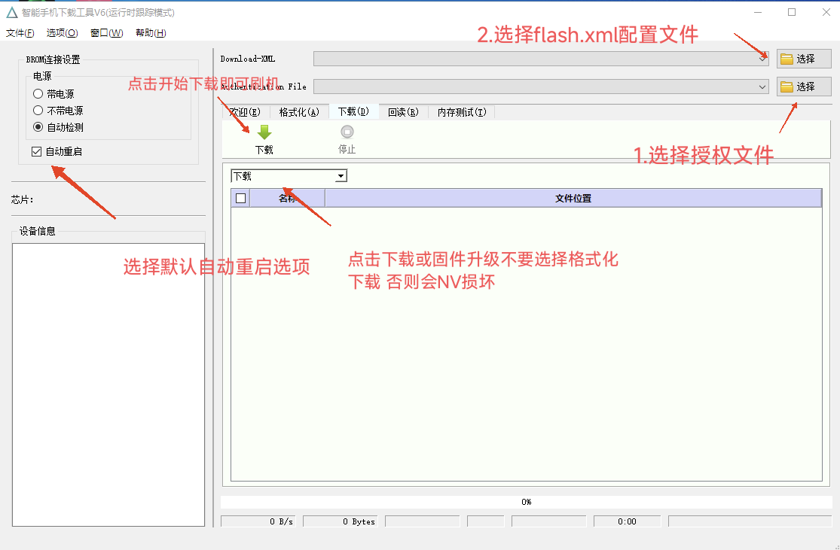Check the select-all box in table header

[x=241, y=199]
